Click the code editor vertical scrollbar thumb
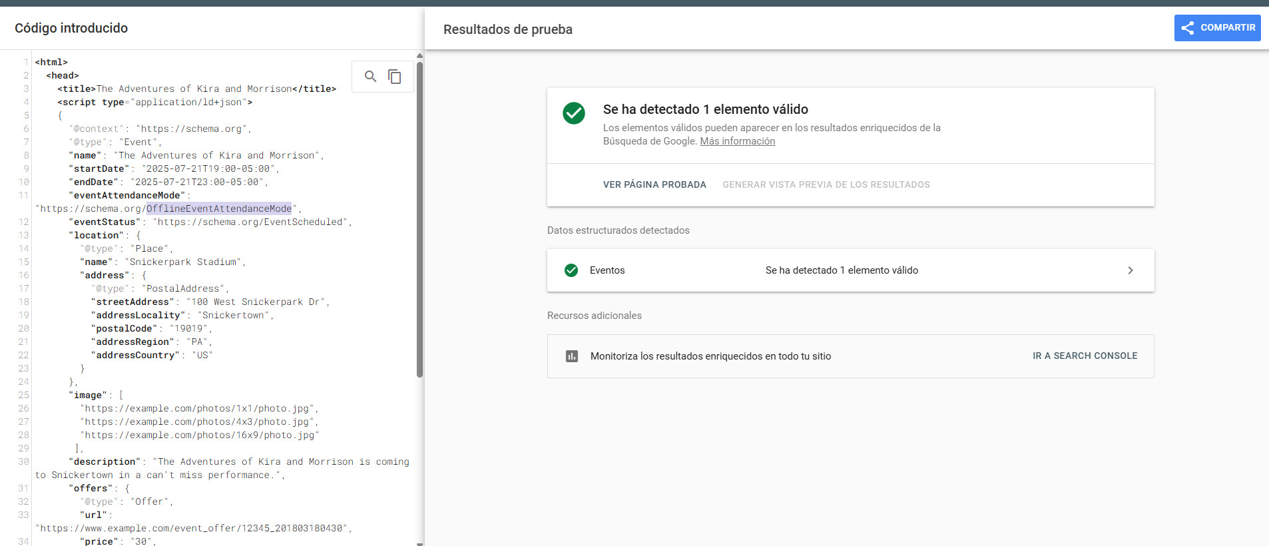 click(x=419, y=220)
